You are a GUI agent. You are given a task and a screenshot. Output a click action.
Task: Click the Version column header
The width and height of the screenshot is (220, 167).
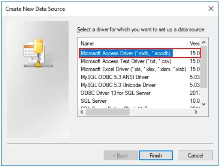[194, 43]
